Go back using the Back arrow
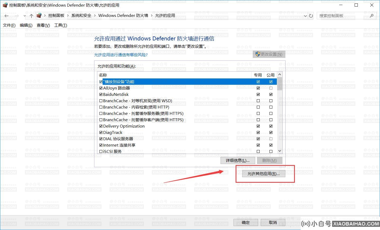This screenshot has width=380, height=230. pyautogui.click(x=7, y=16)
